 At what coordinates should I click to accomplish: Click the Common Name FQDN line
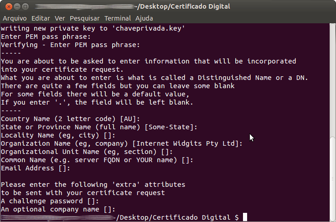point(97,160)
